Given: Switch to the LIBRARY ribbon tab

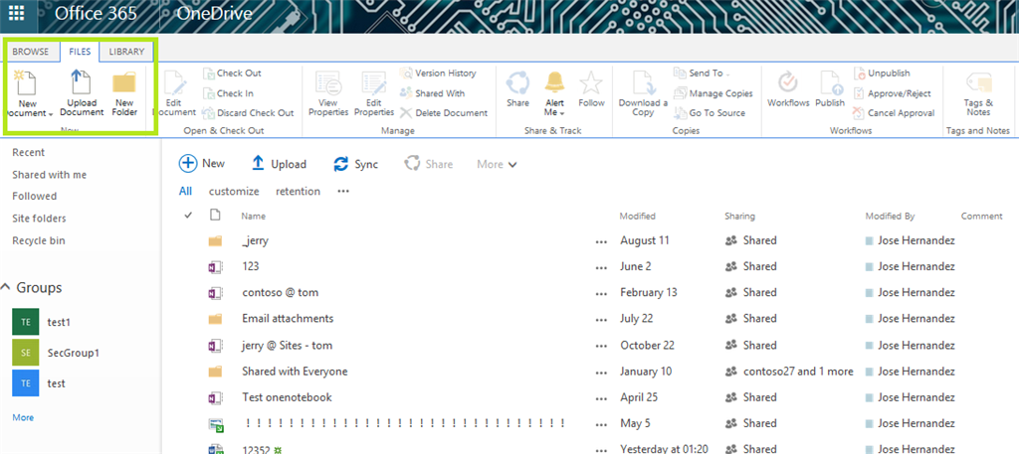Looking at the screenshot, I should [x=126, y=52].
